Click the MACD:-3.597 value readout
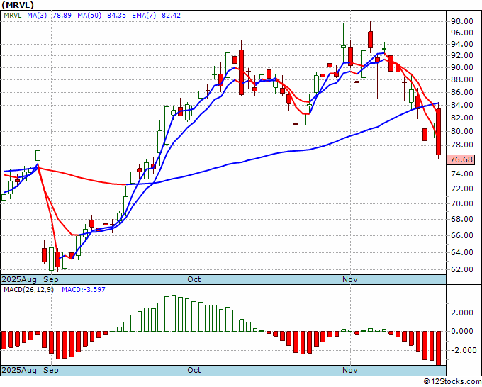 click(x=84, y=290)
